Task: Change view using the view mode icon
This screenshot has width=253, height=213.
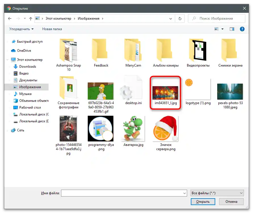Action: point(216,29)
